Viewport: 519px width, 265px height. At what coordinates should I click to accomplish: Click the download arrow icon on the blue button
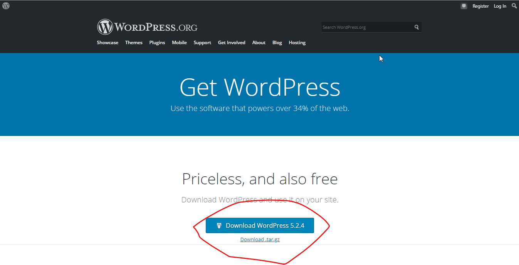point(219,225)
